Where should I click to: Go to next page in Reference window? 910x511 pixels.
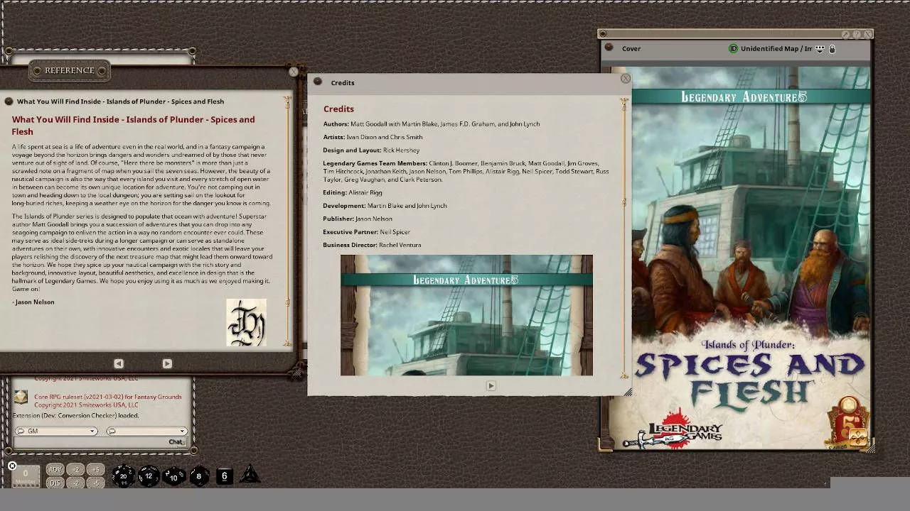167,363
